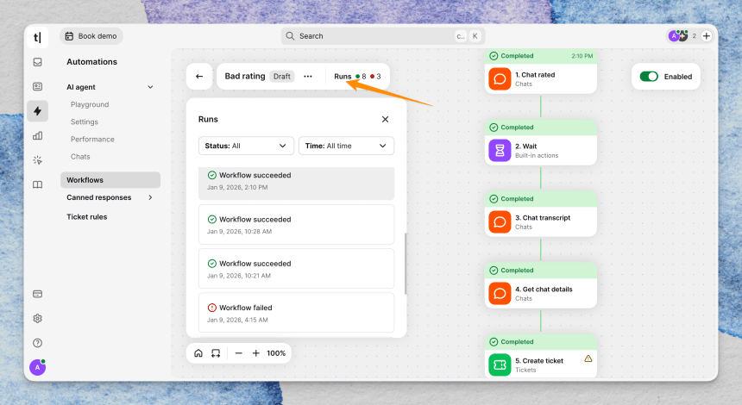The width and height of the screenshot is (742, 405).
Task: Select the 4:15 AM Workflow failed run
Action: pyautogui.click(x=296, y=313)
